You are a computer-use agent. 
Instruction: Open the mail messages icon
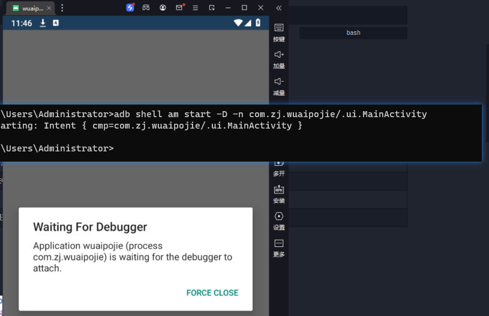coord(179,7)
